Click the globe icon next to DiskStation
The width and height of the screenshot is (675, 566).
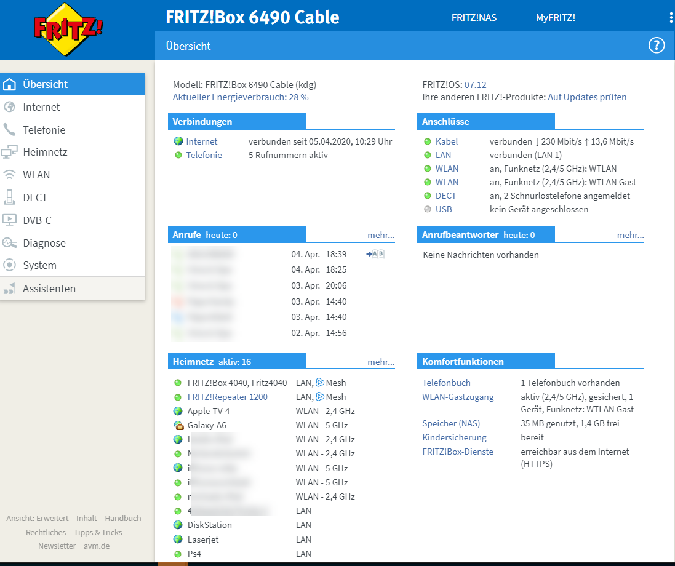point(178,525)
